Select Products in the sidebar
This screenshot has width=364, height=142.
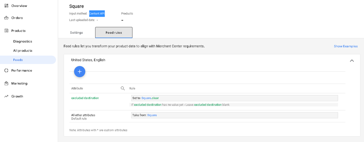tap(18, 31)
